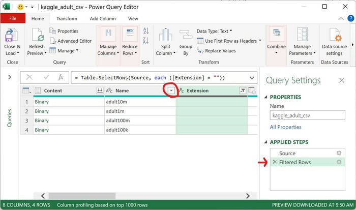Cancel formula edit with X icon
This screenshot has height=210, width=356.
coord(29,77)
